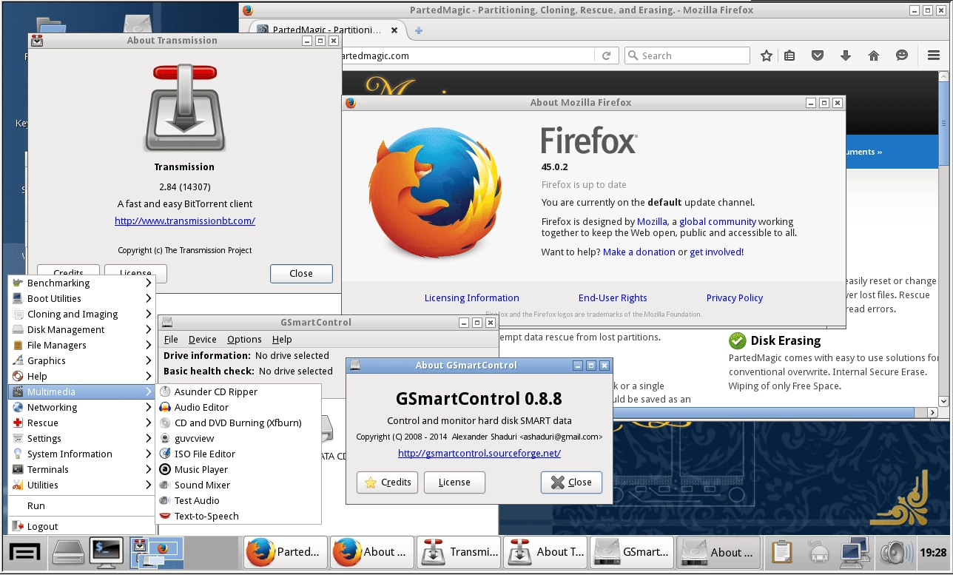The width and height of the screenshot is (953, 575).
Task: Open the Utilities menu entry
Action: click(81, 485)
